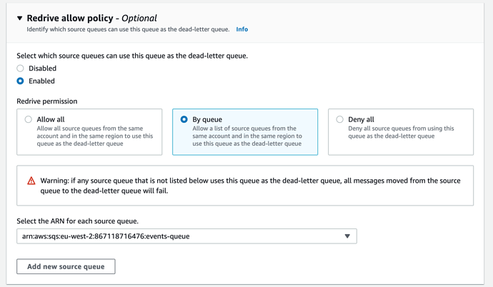
Task: Click Add new source queue button
Action: [66, 266]
